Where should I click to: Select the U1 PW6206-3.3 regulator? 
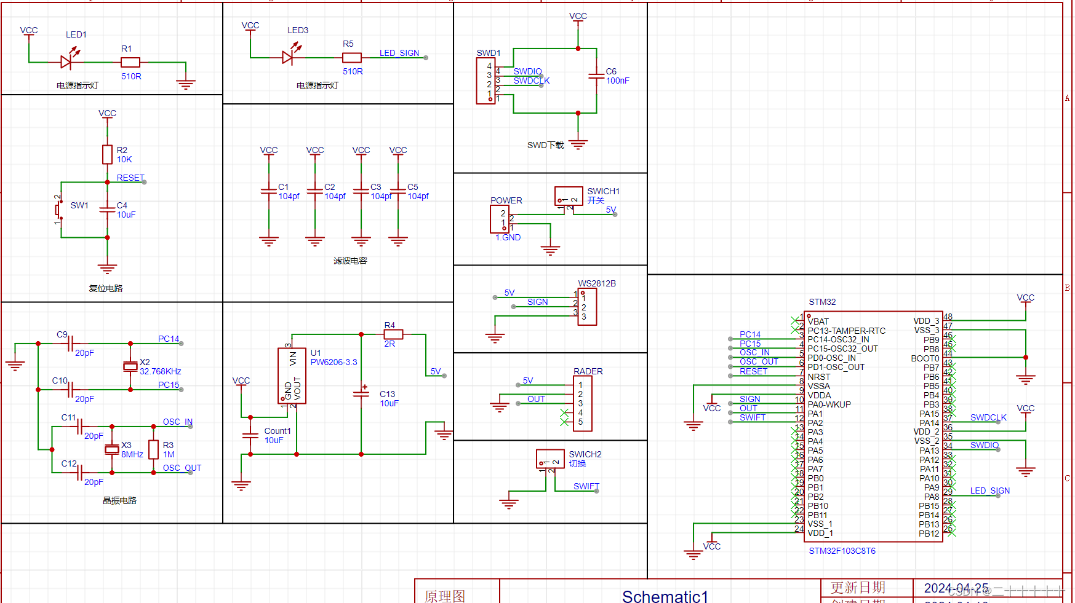pos(292,376)
